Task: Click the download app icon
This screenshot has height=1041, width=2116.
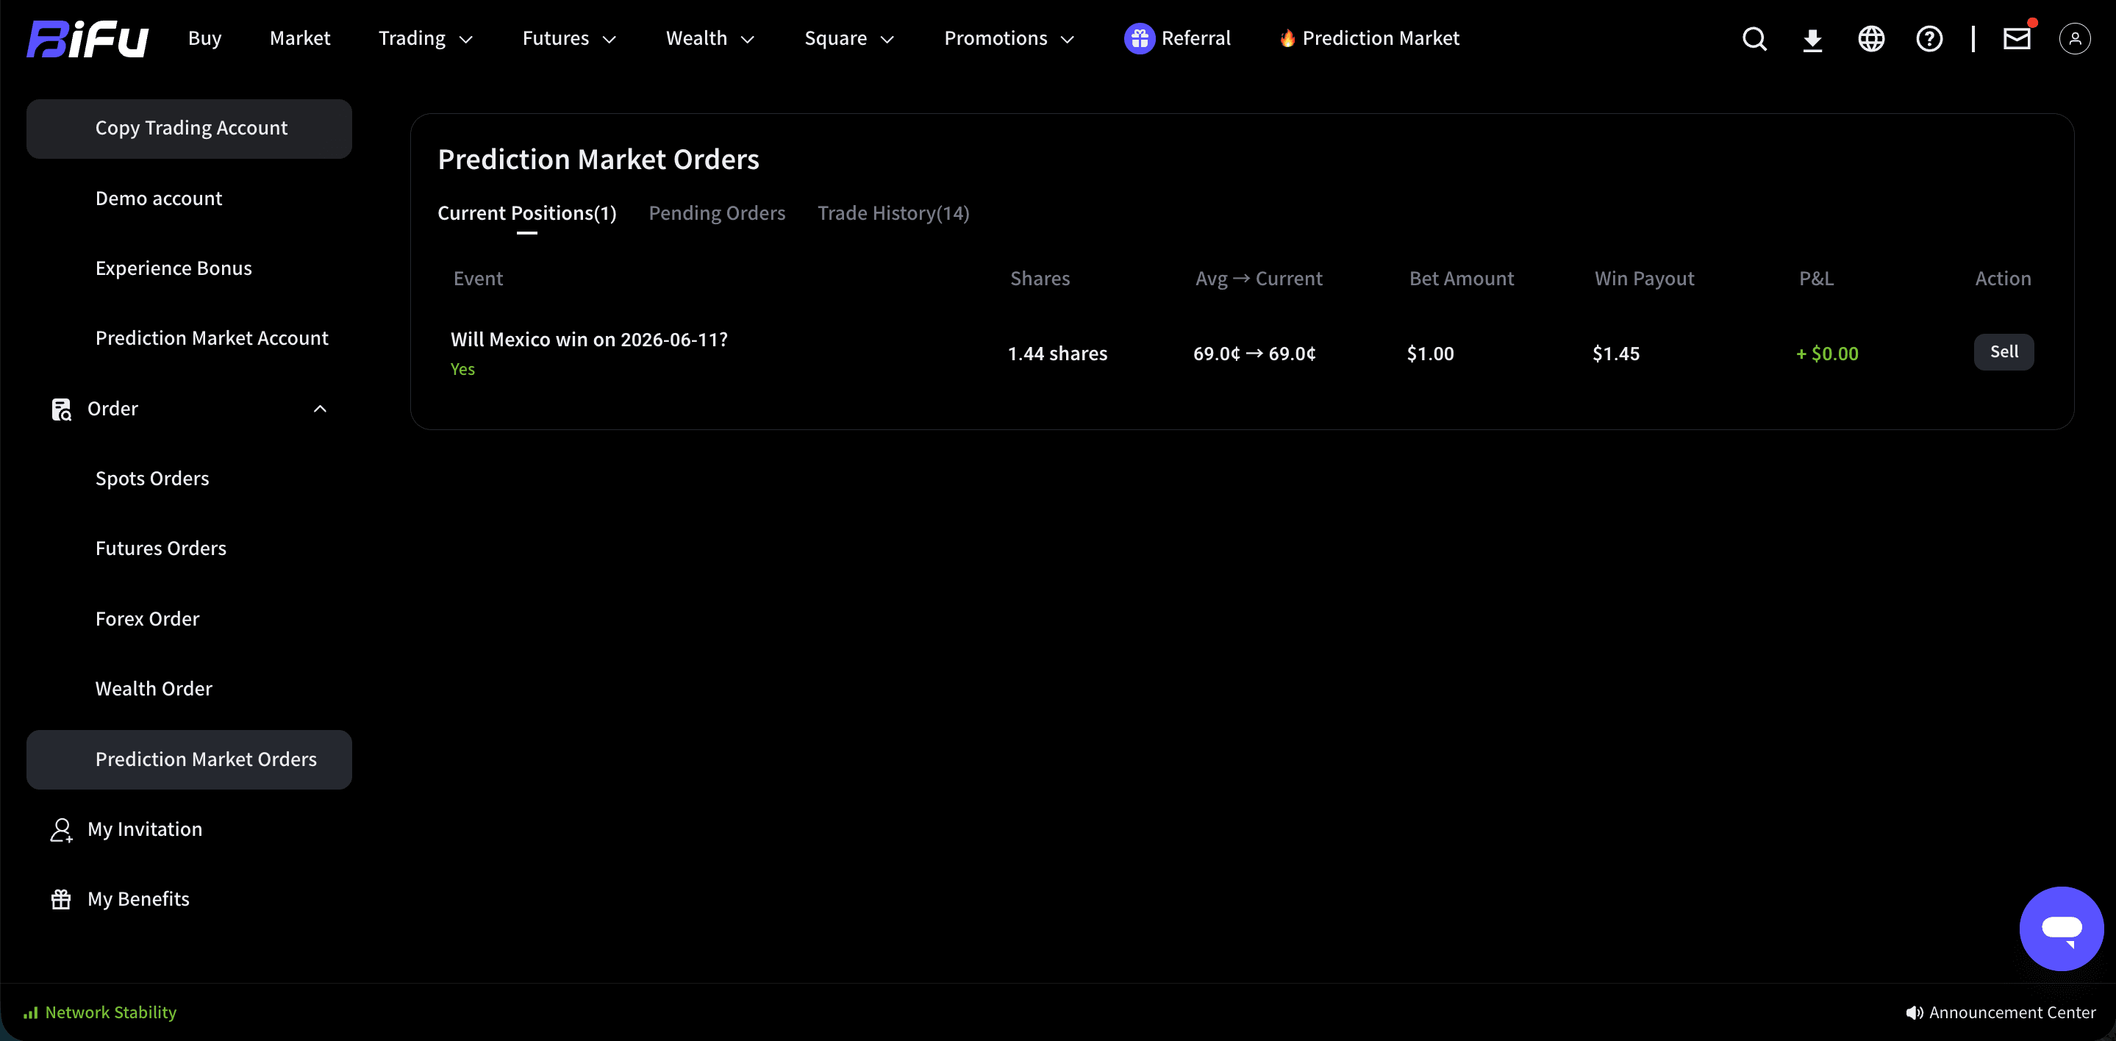Action: (1812, 39)
